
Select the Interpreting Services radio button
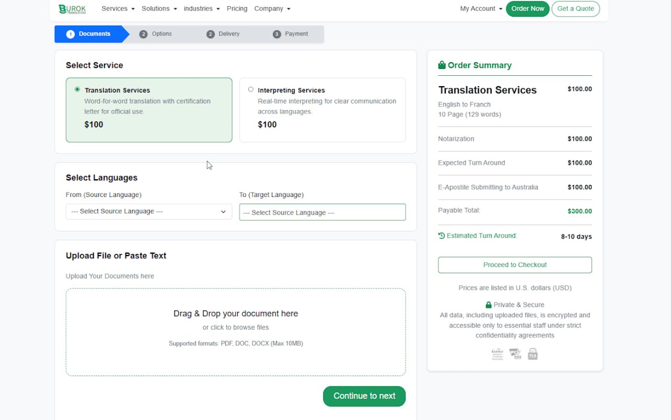coord(251,89)
